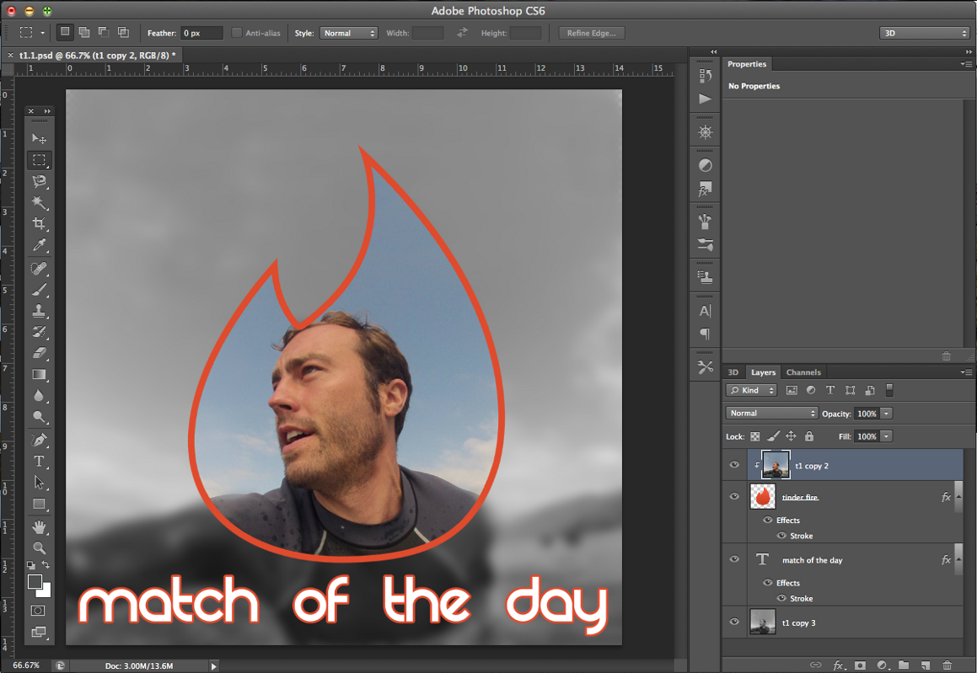Open the Character panel icon

pyautogui.click(x=705, y=311)
